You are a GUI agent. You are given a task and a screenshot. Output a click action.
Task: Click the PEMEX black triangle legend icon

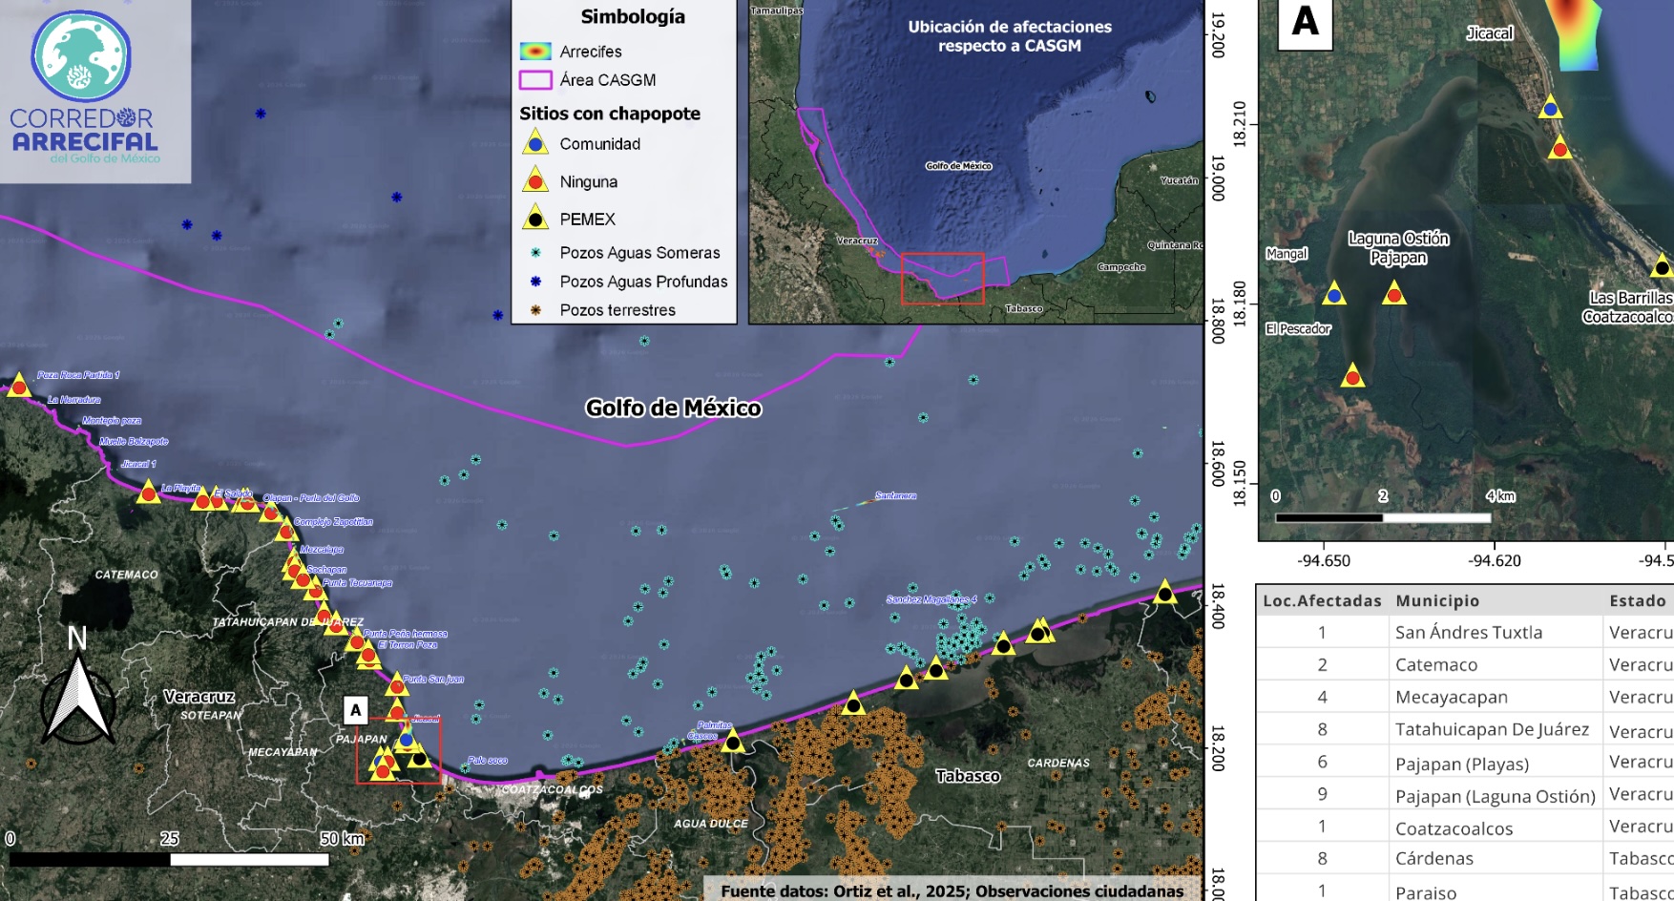535,219
